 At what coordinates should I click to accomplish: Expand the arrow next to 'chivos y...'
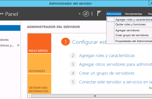[x=18, y=45]
